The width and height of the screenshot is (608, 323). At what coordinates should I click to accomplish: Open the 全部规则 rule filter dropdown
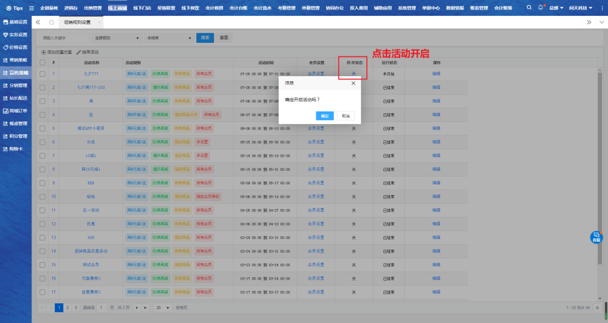click(117, 38)
